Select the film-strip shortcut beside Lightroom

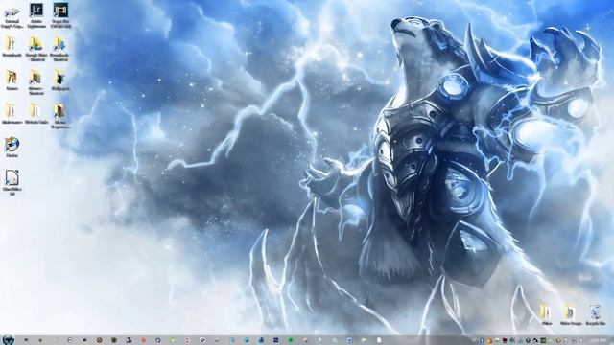[60, 14]
